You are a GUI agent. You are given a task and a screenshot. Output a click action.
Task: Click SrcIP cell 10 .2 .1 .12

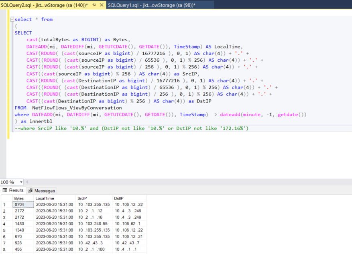coord(94,211)
